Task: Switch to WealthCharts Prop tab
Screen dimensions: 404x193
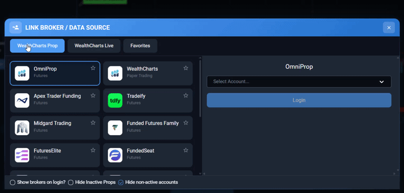Action: 37,46
